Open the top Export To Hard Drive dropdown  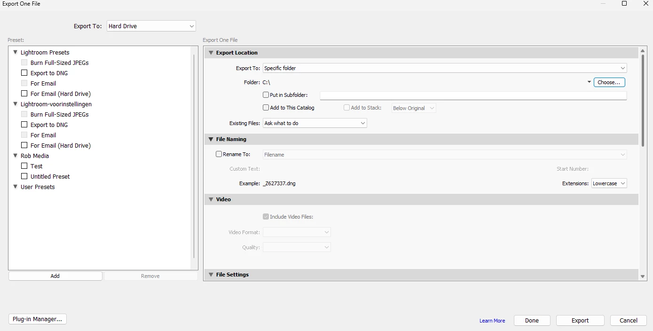point(151,26)
